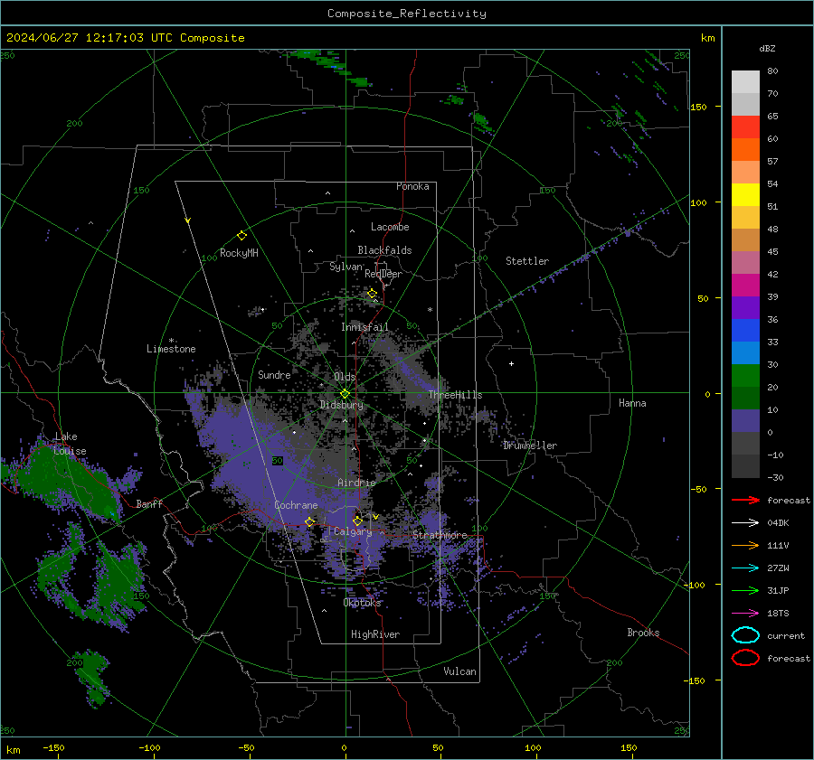Viewport: 814px width, 760px height.
Task: Click the magenta 18TS arrow icon
Action: (745, 614)
